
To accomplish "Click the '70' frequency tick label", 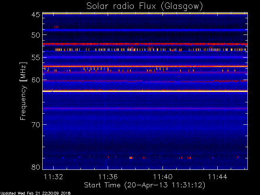I will coord(36,125).
